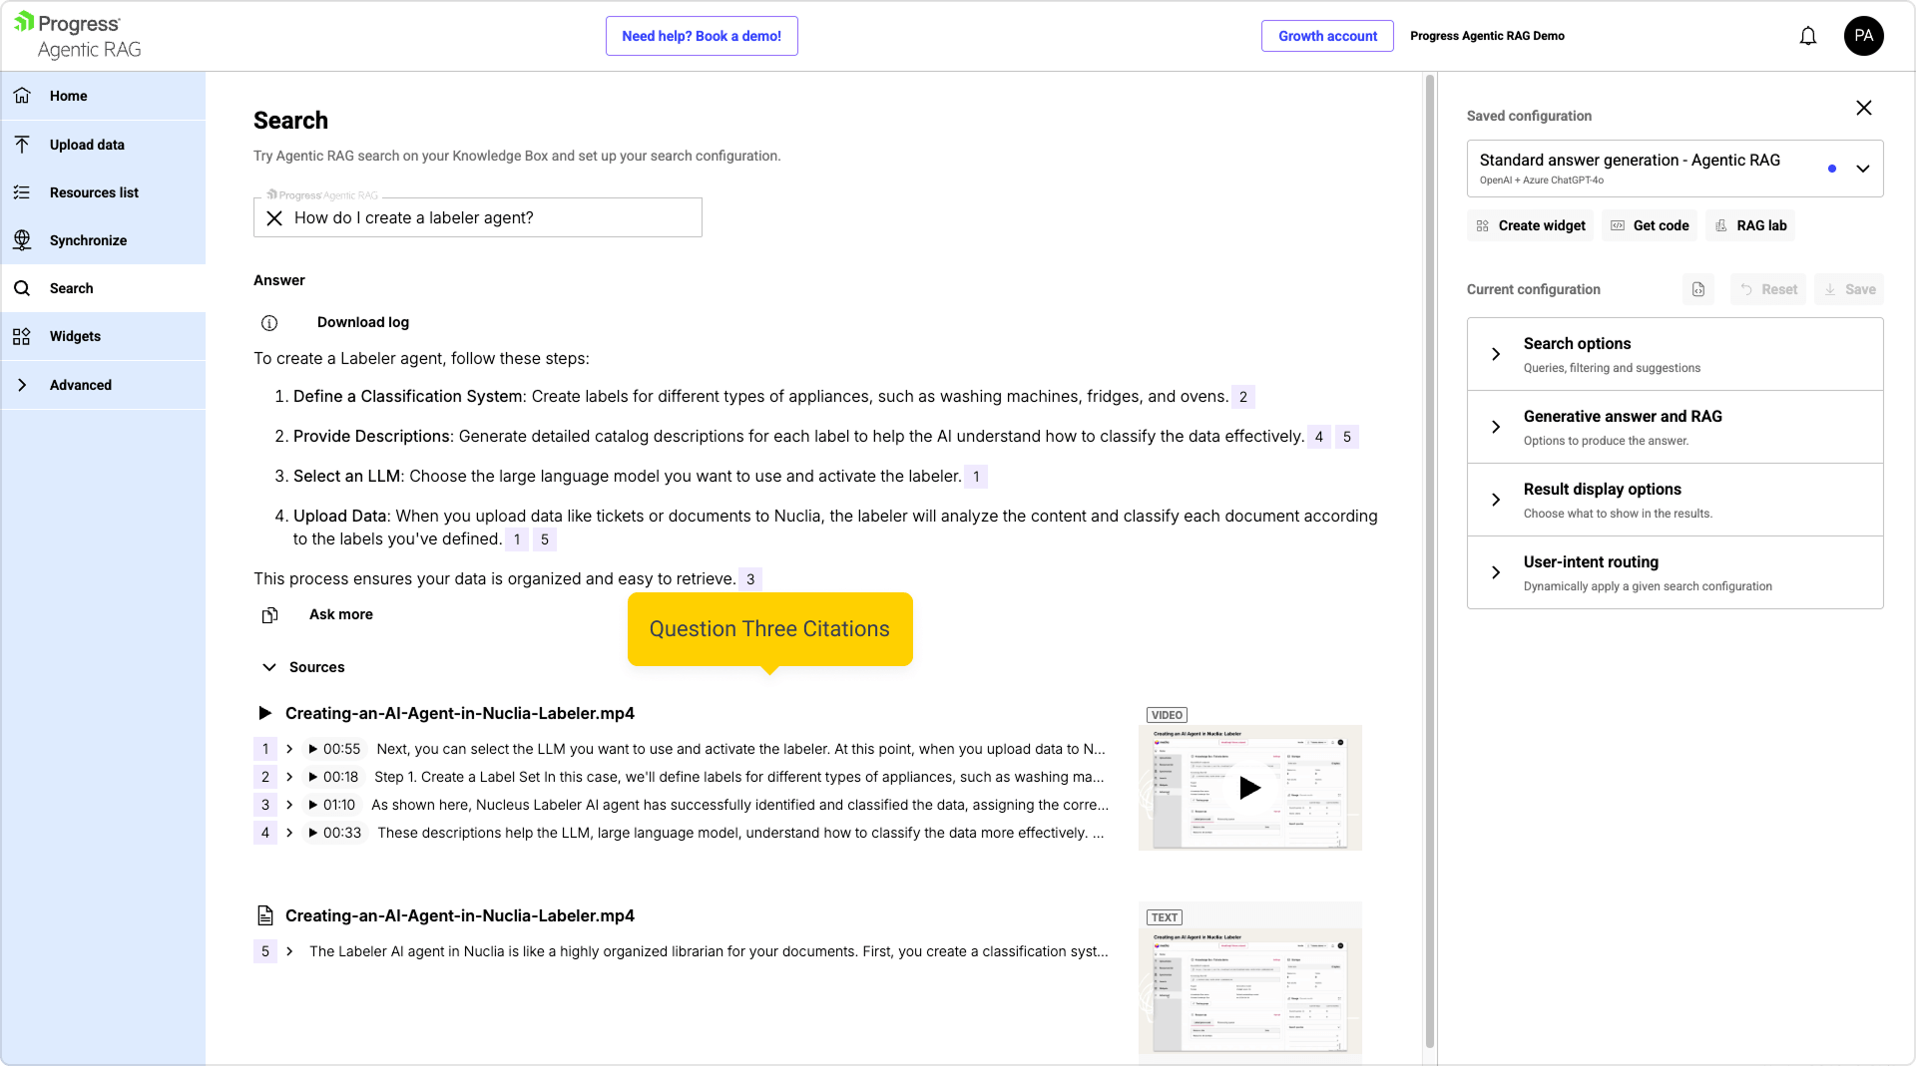Play the video segment at 00:55

point(334,749)
